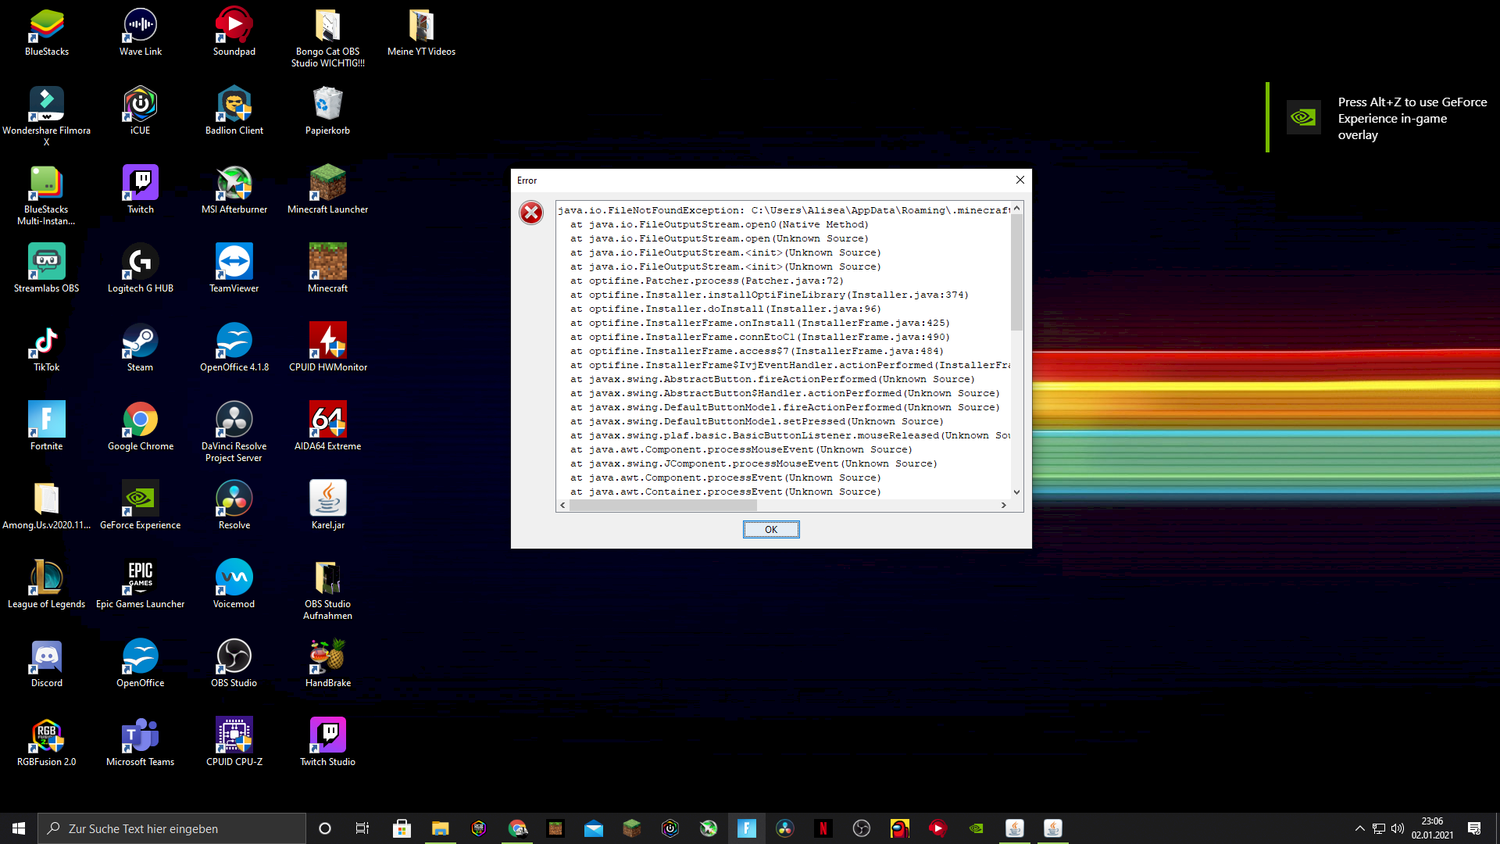Click OK to dismiss error dialog

tap(770, 528)
